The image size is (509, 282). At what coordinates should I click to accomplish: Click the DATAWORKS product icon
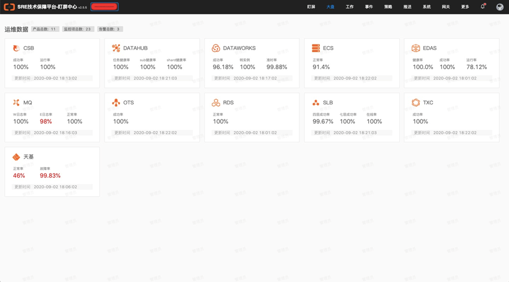pyautogui.click(x=216, y=48)
